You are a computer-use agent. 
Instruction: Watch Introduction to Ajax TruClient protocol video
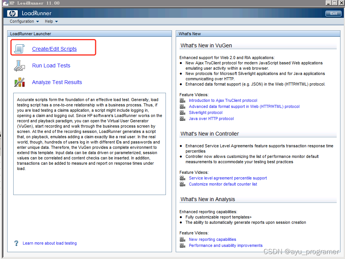(x=223, y=100)
